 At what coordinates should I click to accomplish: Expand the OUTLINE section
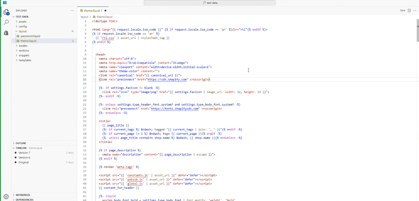(21, 143)
